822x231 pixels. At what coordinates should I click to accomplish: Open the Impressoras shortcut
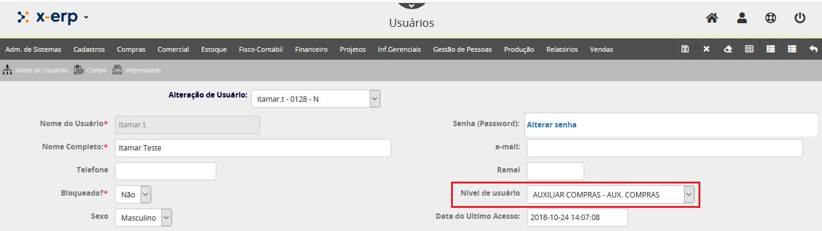click(x=136, y=70)
